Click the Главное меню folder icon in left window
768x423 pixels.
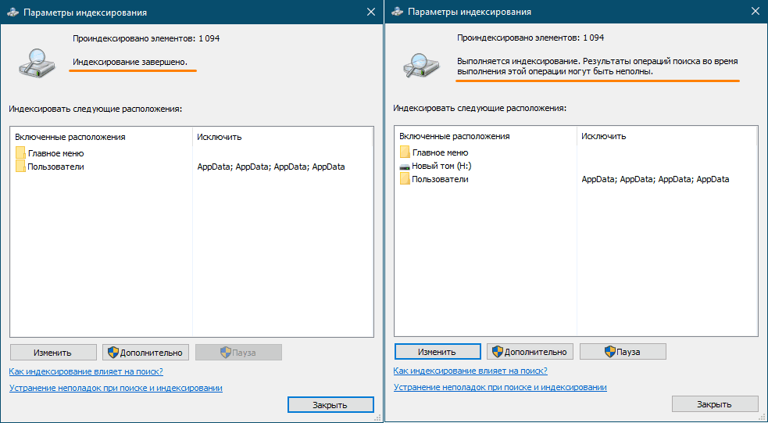(20, 153)
